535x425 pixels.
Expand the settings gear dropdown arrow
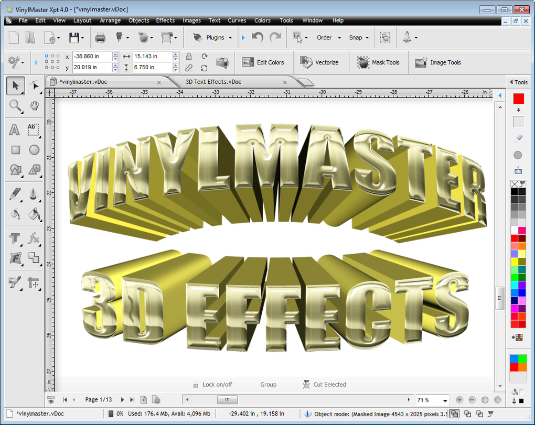point(23,63)
